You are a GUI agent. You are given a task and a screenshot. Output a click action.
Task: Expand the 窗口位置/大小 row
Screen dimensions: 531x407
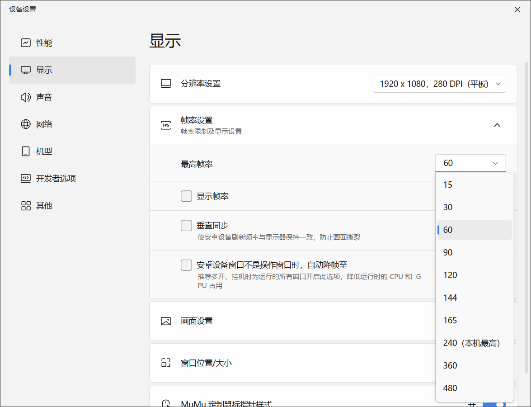(333, 363)
